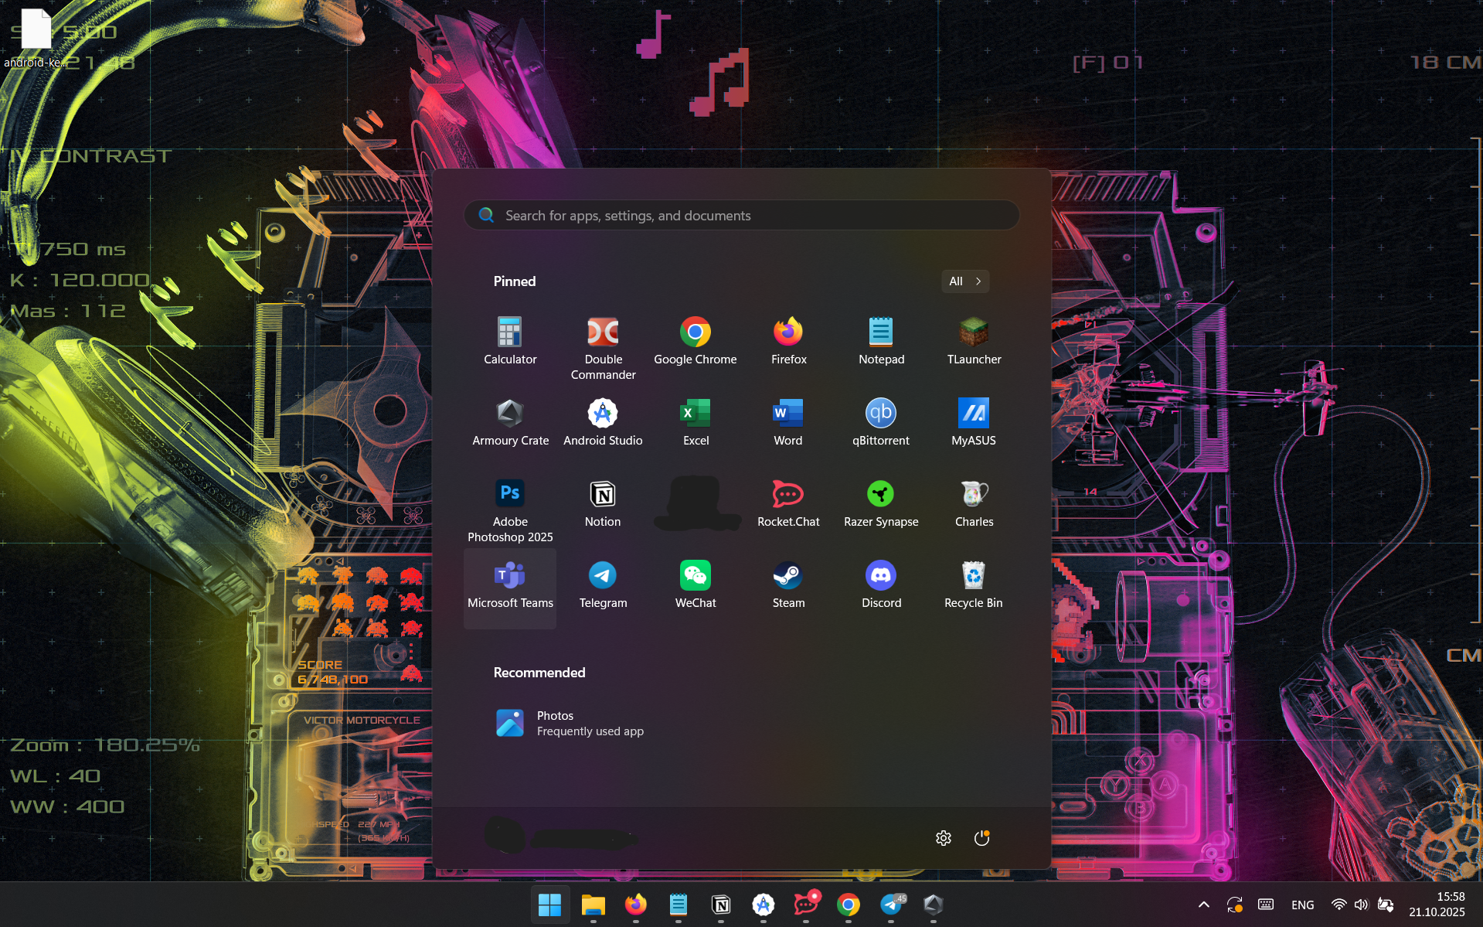Screen dimensions: 1483x927
Task: Open the Power options button
Action: click(981, 838)
